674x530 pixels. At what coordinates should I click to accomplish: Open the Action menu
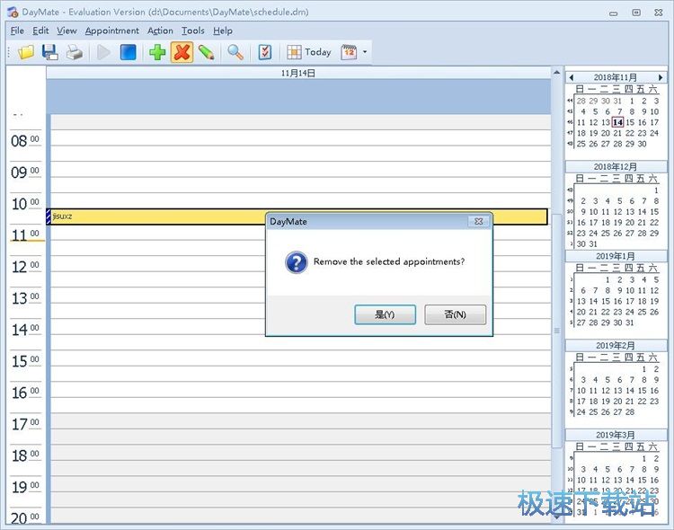tap(160, 31)
